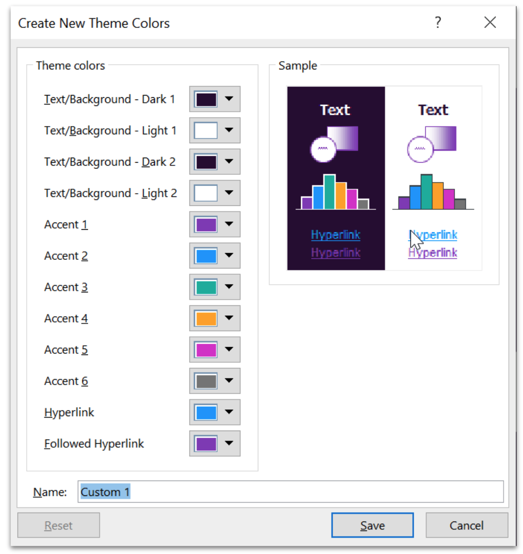Click the dark sample preview panel
The height and width of the screenshot is (554, 523).
(x=336, y=178)
